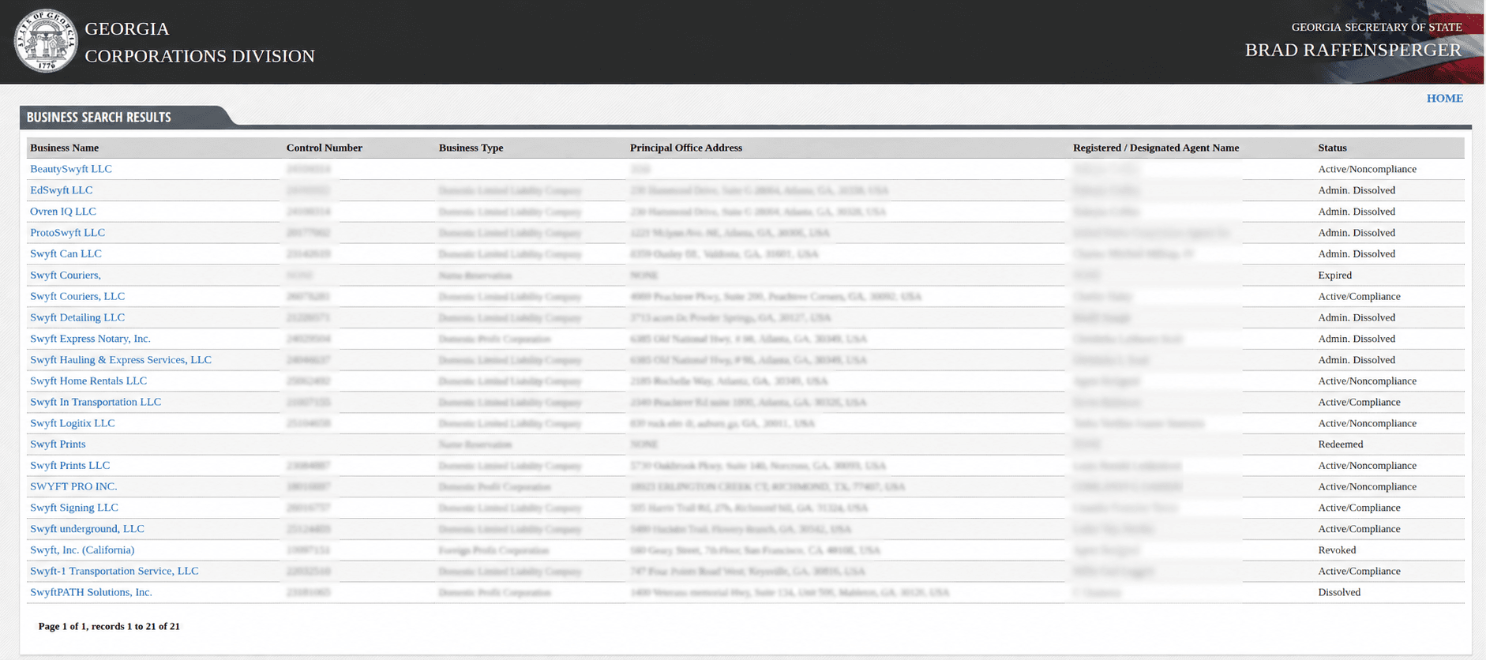1486x660 pixels.
Task: Click the Brad Raffensperger name in header
Action: [x=1353, y=50]
